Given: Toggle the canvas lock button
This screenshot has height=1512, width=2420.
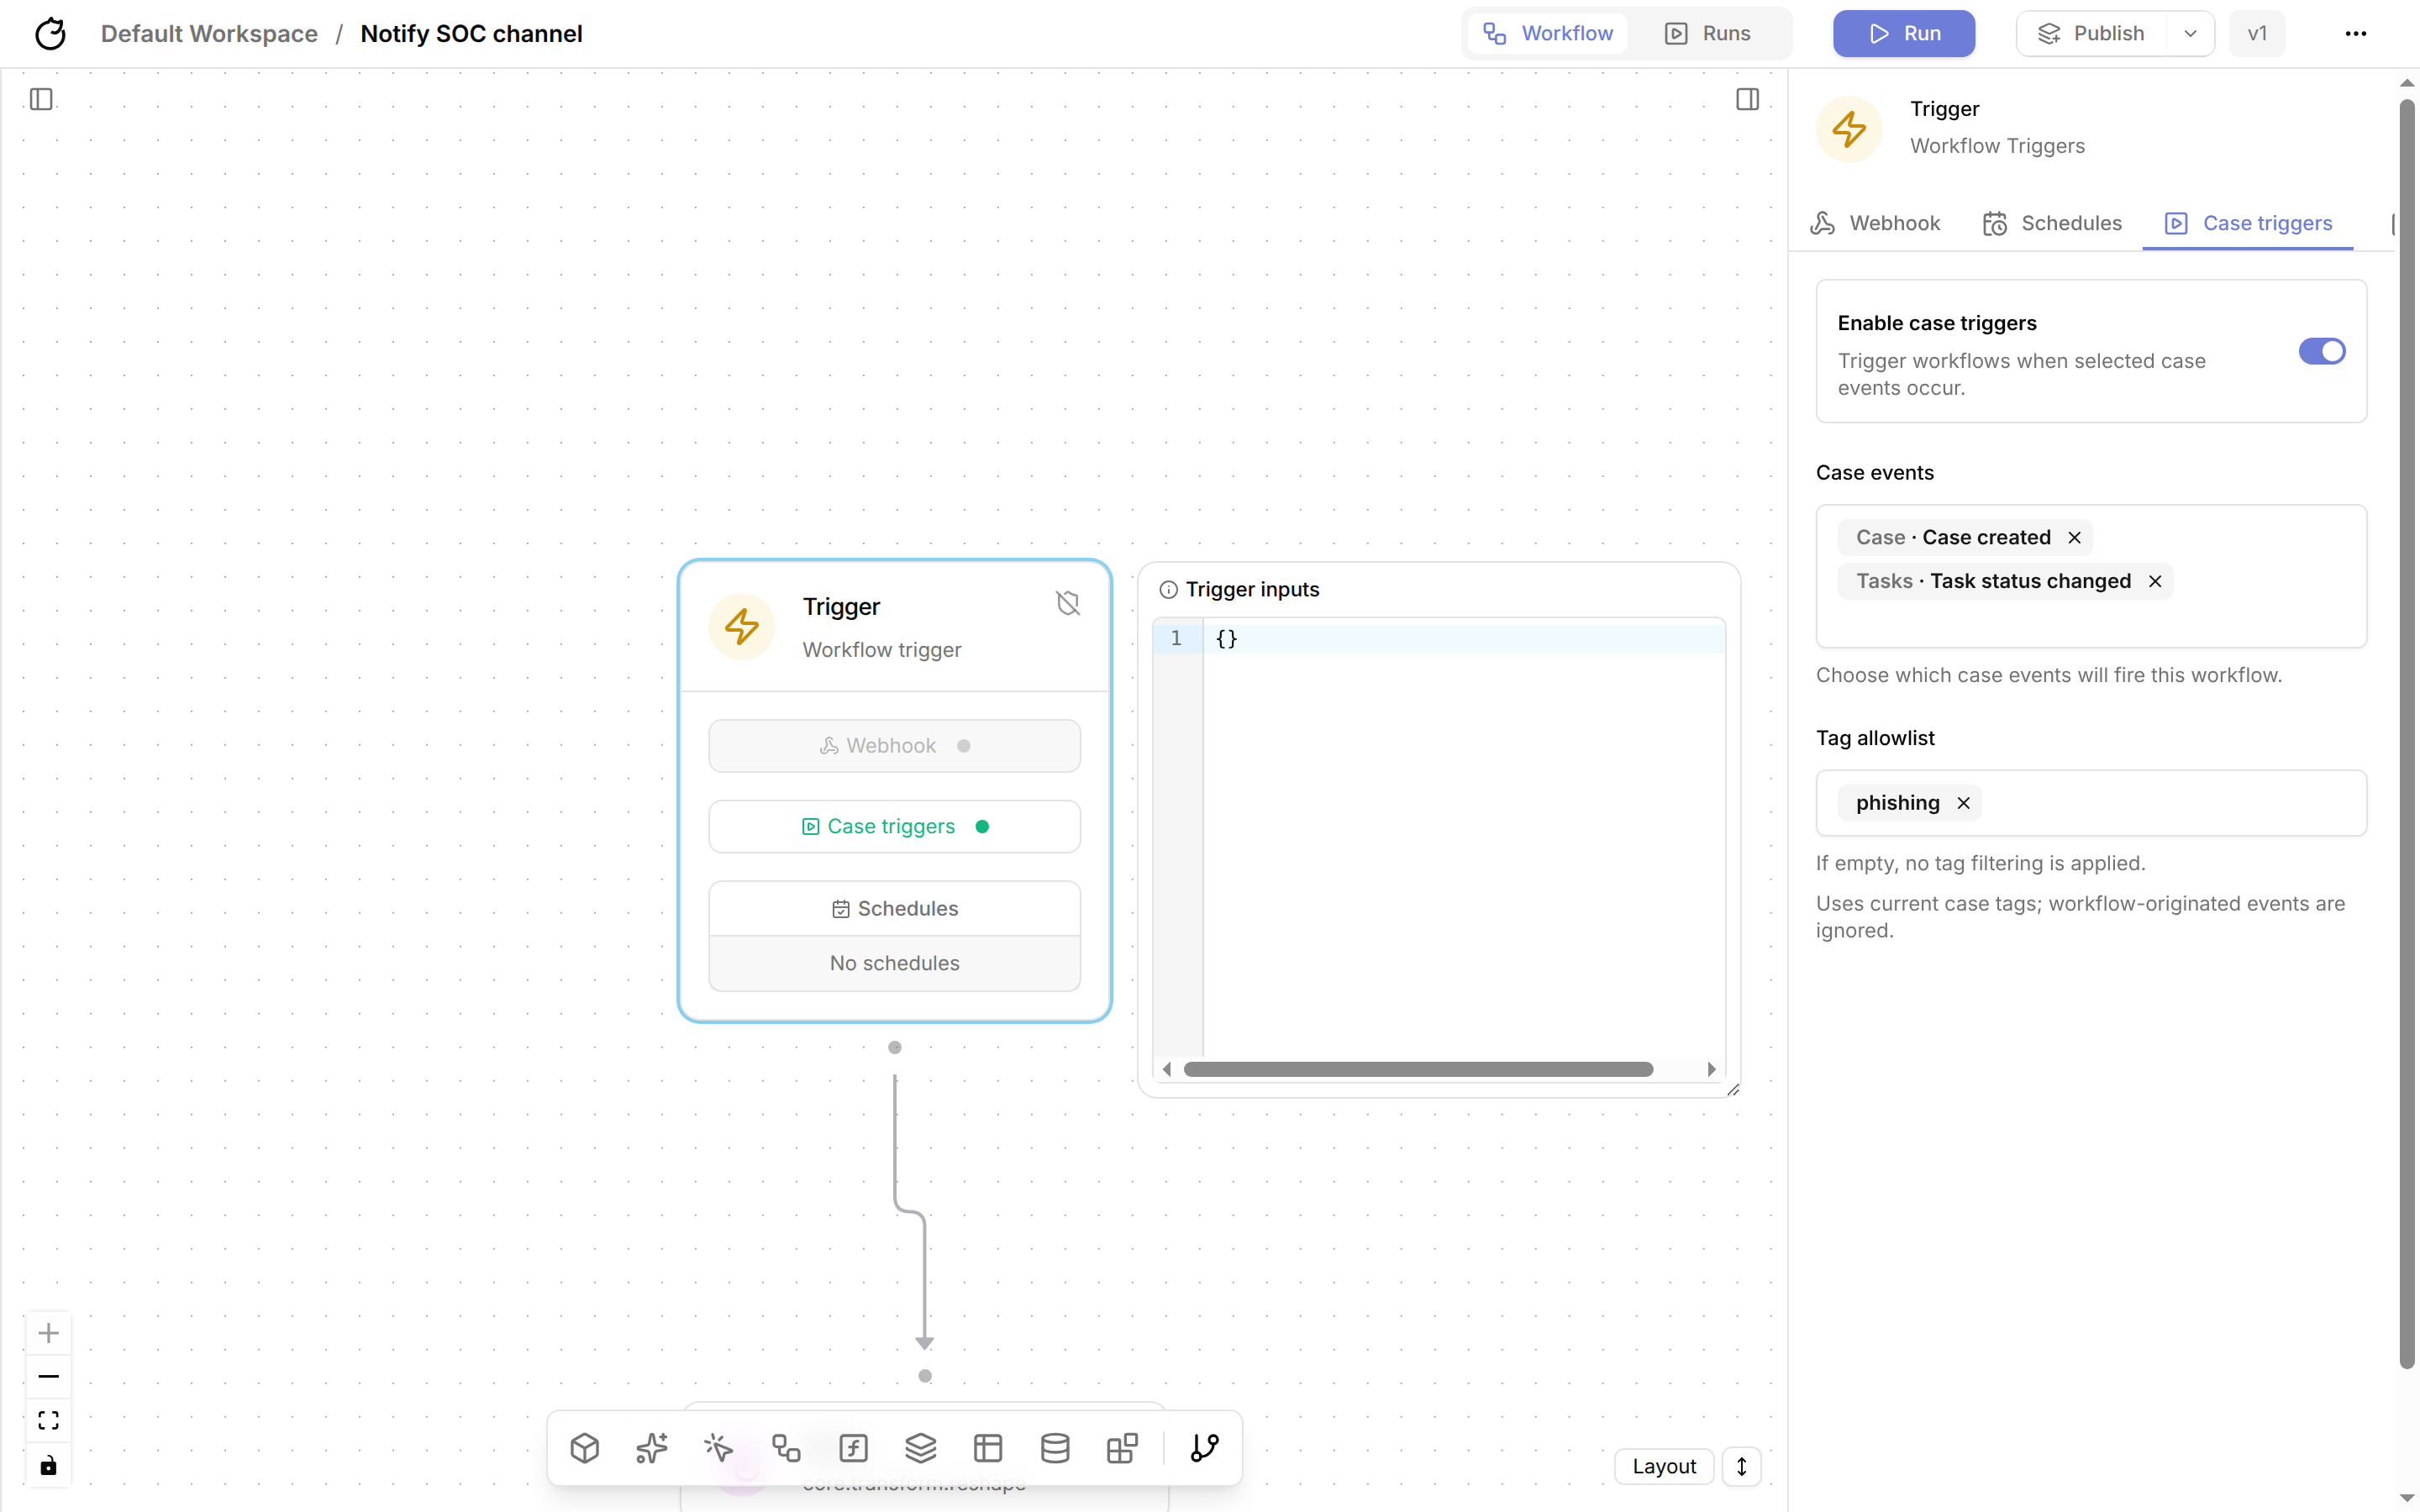Looking at the screenshot, I should [x=48, y=1465].
